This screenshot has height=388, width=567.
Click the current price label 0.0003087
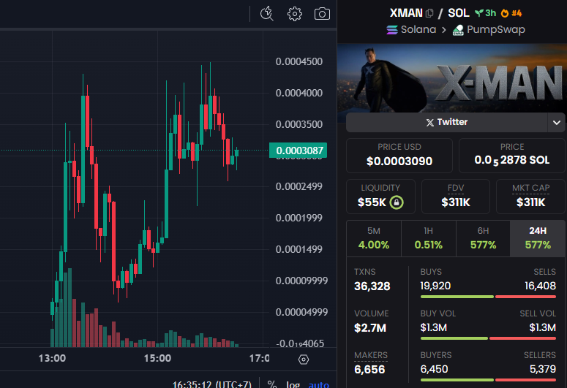pyautogui.click(x=298, y=151)
